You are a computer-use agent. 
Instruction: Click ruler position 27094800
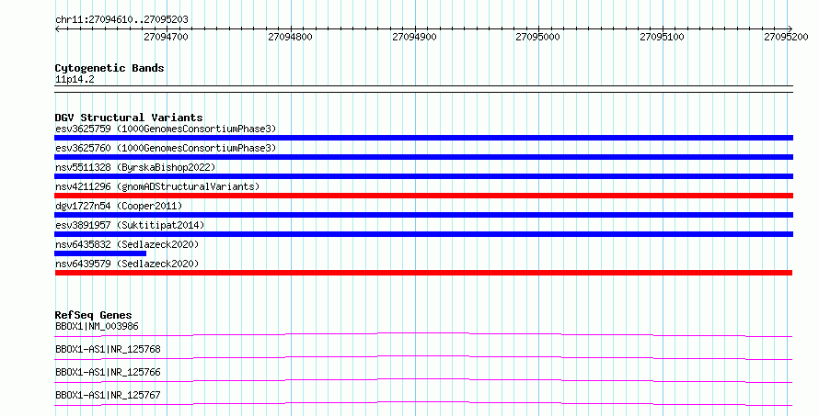coord(291,37)
